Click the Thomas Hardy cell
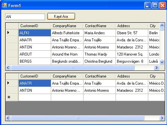167x125 pixels. [99, 54]
